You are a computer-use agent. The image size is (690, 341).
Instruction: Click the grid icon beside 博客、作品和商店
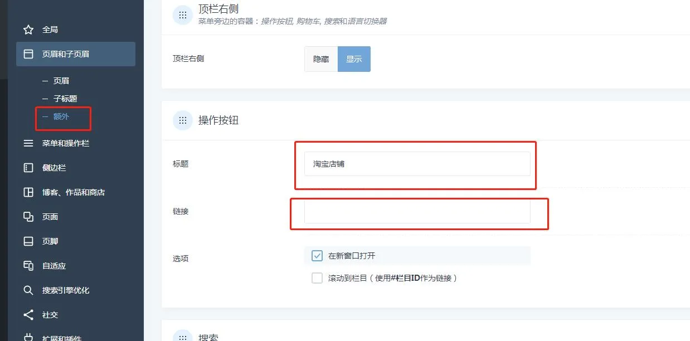pyautogui.click(x=28, y=192)
